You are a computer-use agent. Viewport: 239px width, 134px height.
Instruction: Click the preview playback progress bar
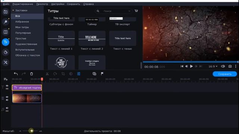coord(190,62)
